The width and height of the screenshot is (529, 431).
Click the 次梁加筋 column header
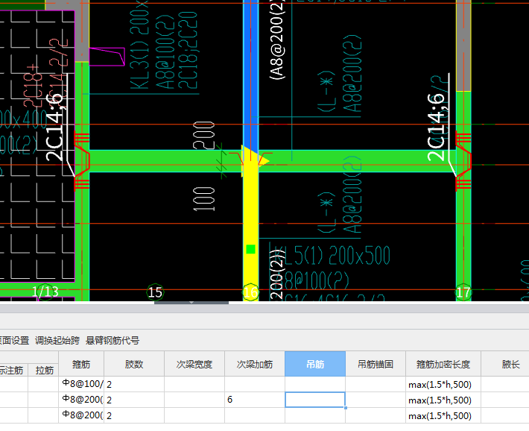point(255,364)
